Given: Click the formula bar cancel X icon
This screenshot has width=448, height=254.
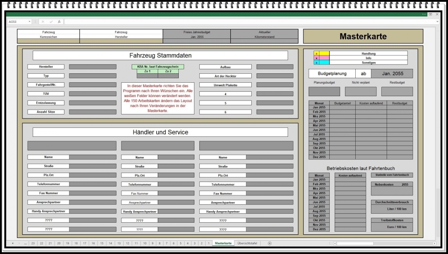Looking at the screenshot, I should click(43, 21).
